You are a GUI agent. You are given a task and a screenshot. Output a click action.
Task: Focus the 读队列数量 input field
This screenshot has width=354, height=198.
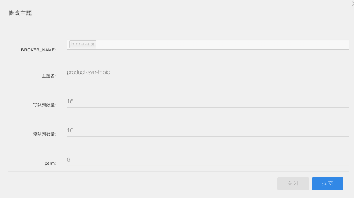(208, 131)
